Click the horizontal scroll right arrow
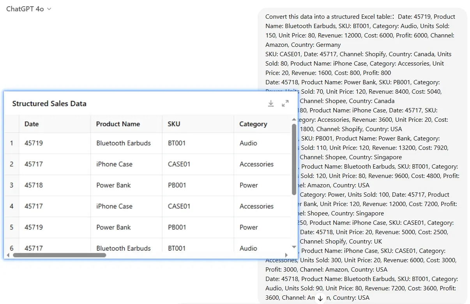470x304 pixels. point(286,255)
